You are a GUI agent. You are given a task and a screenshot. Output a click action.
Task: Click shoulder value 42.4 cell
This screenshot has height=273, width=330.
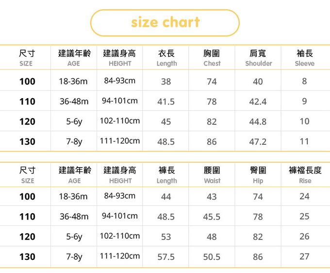point(258,102)
